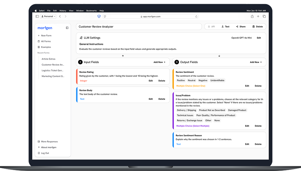Show the tab overview icon
301x171 pixels.
pyautogui.click(x=264, y=16)
